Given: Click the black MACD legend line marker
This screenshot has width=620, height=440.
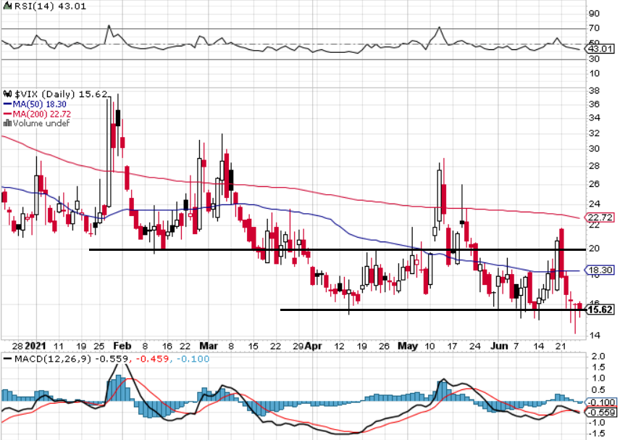Looking at the screenshot, I should click(7, 358).
